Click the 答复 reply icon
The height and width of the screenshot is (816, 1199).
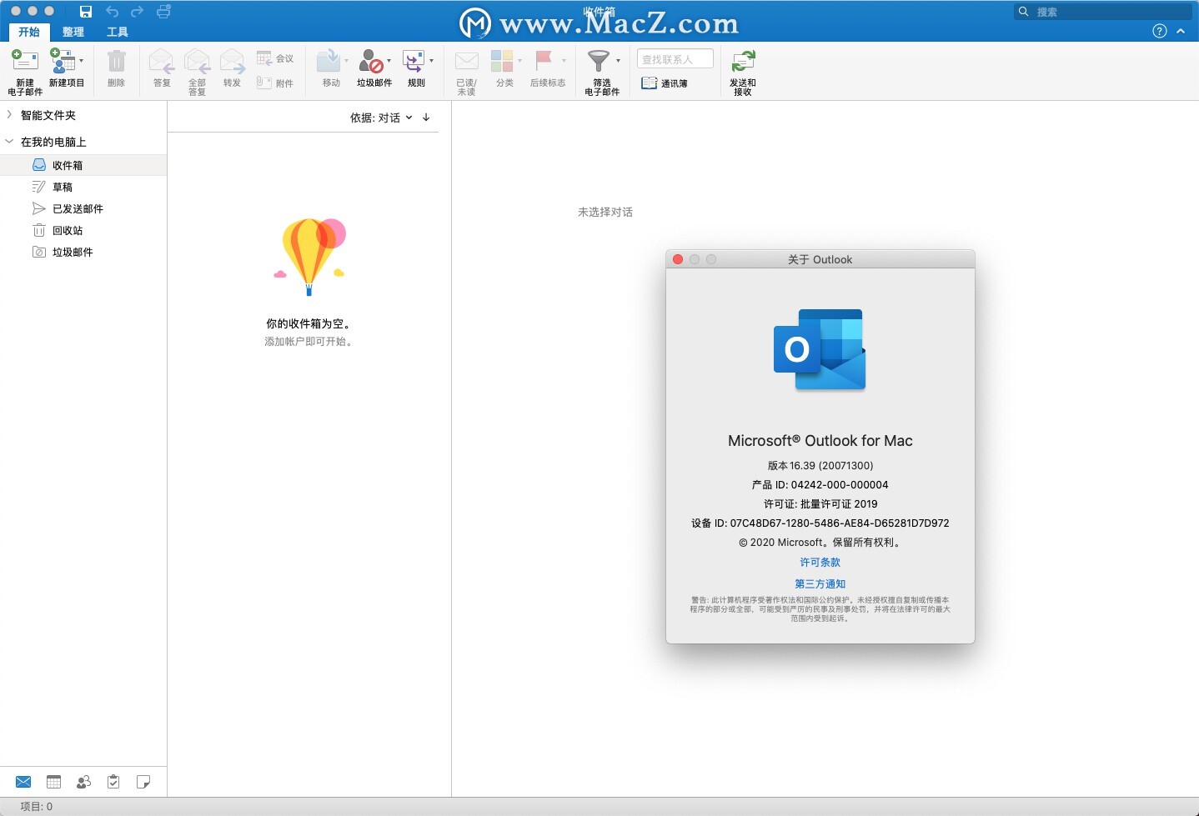[161, 61]
